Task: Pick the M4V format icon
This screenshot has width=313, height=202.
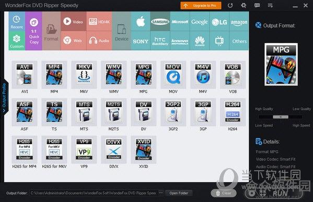Action: (x=203, y=75)
